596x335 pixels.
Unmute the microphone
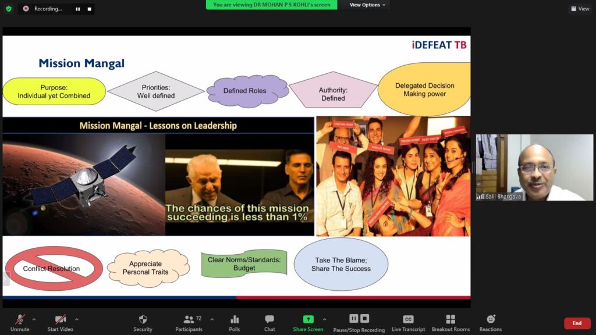[x=20, y=320]
